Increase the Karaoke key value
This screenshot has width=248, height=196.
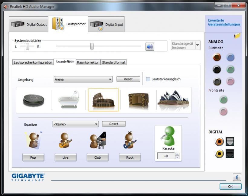[x=177, y=154]
